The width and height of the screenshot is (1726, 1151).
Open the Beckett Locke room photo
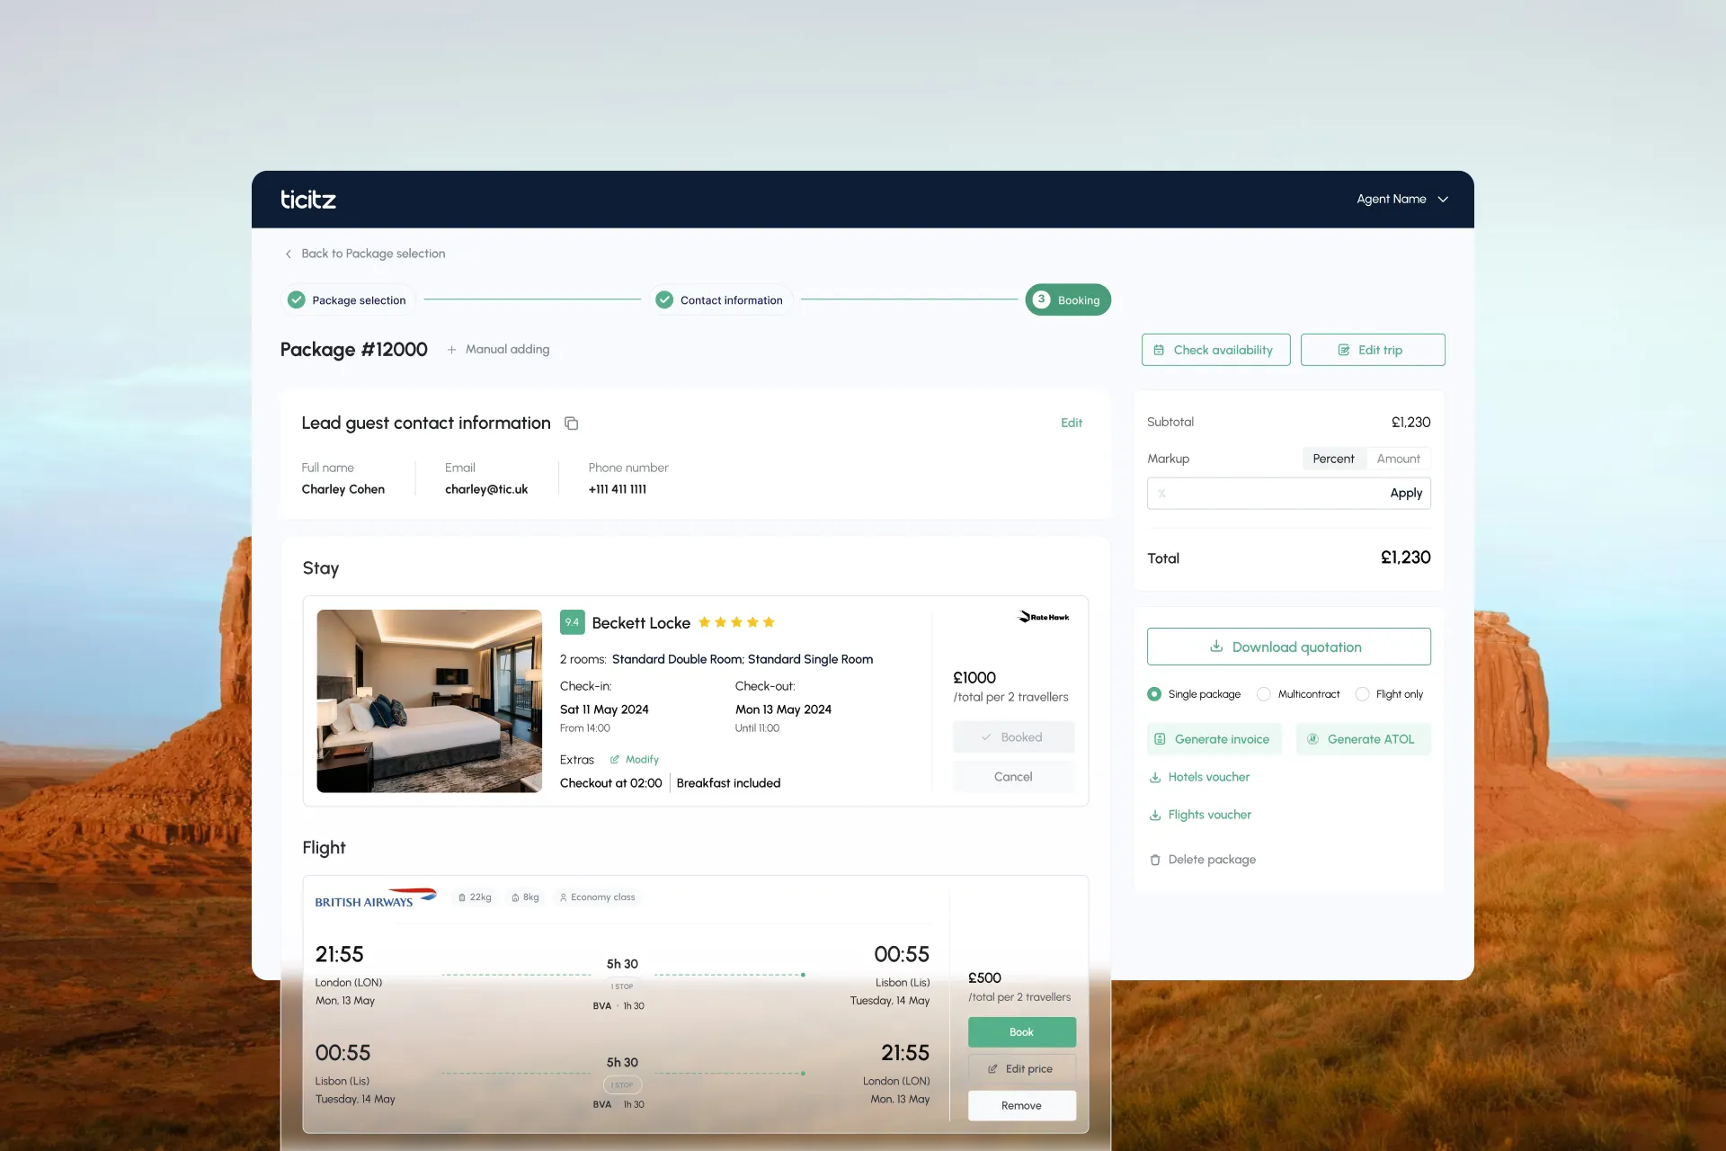point(430,701)
